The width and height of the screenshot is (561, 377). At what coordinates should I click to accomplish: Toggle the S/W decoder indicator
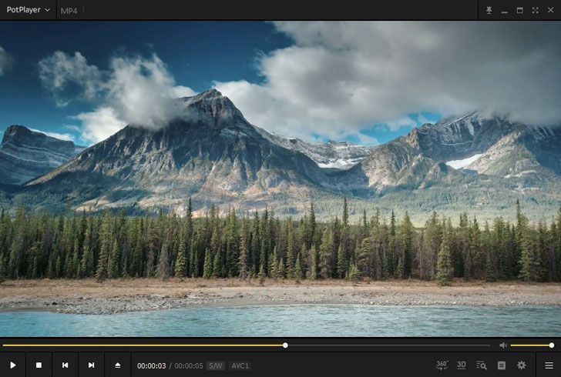point(216,366)
